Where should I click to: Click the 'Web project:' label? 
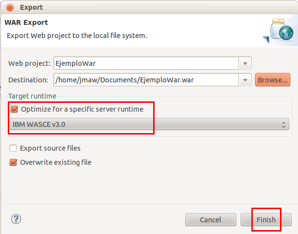point(30,63)
